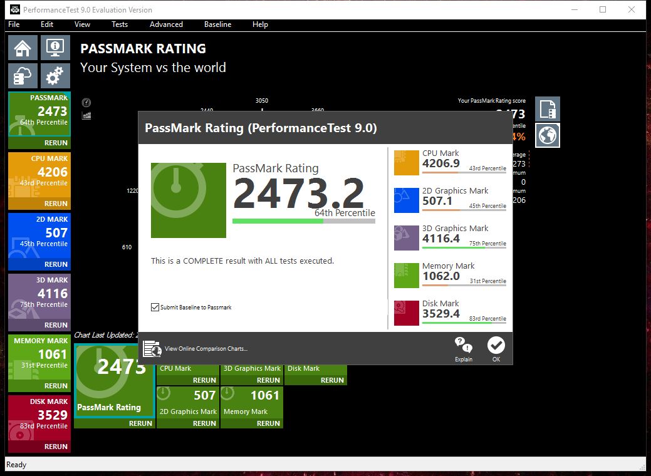651x476 pixels.
Task: Click the 2D Graphics Mark 507 bottom tile
Action: [188, 401]
